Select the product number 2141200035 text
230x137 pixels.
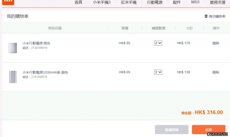point(39,77)
